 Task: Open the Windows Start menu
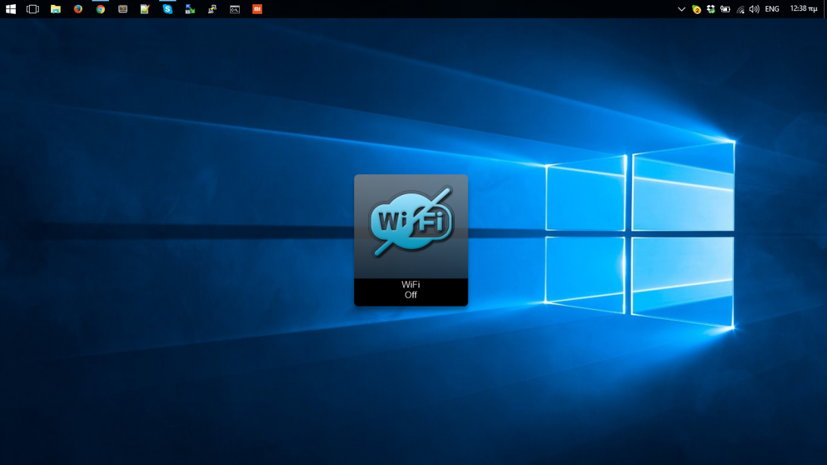(11, 9)
